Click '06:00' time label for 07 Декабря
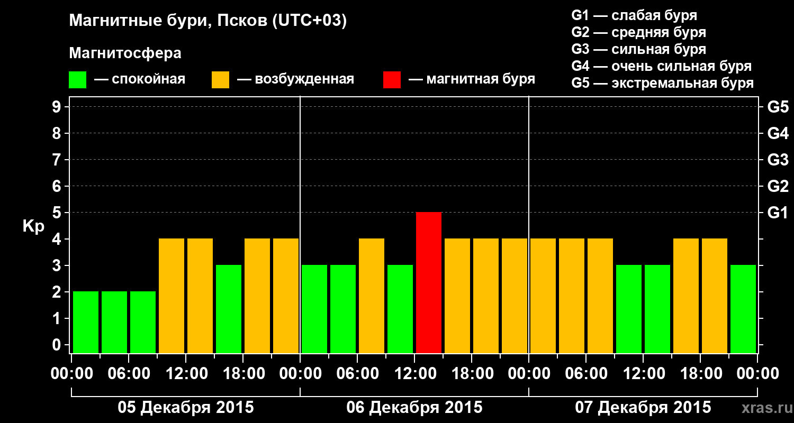This screenshot has width=794, height=423. 586,374
